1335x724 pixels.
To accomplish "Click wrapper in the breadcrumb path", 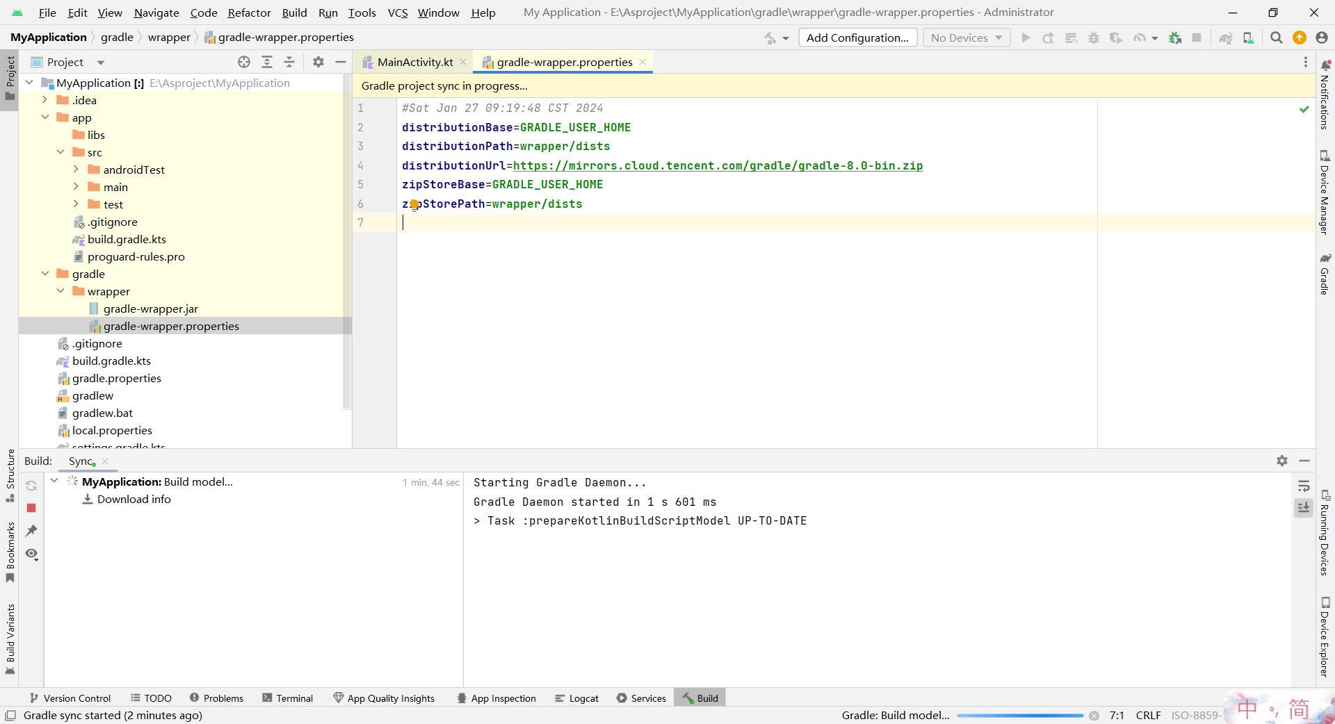I will (169, 38).
